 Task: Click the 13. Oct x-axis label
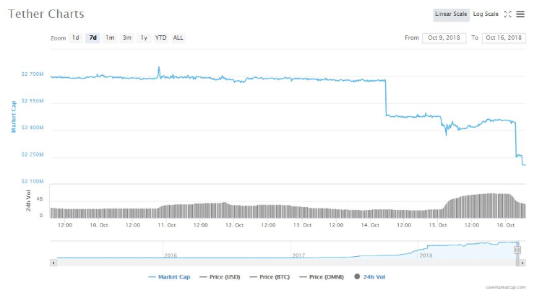[x=302, y=225]
